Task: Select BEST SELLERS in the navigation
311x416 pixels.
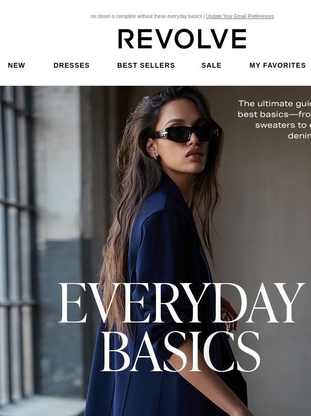Action: pos(146,65)
